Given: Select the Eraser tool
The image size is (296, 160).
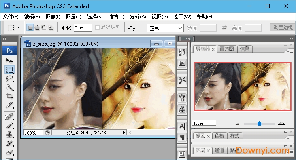Looking at the screenshot, I should [9, 152].
